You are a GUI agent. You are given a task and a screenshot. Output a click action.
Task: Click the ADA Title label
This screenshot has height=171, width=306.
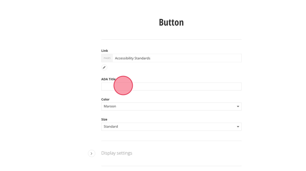coord(108,79)
